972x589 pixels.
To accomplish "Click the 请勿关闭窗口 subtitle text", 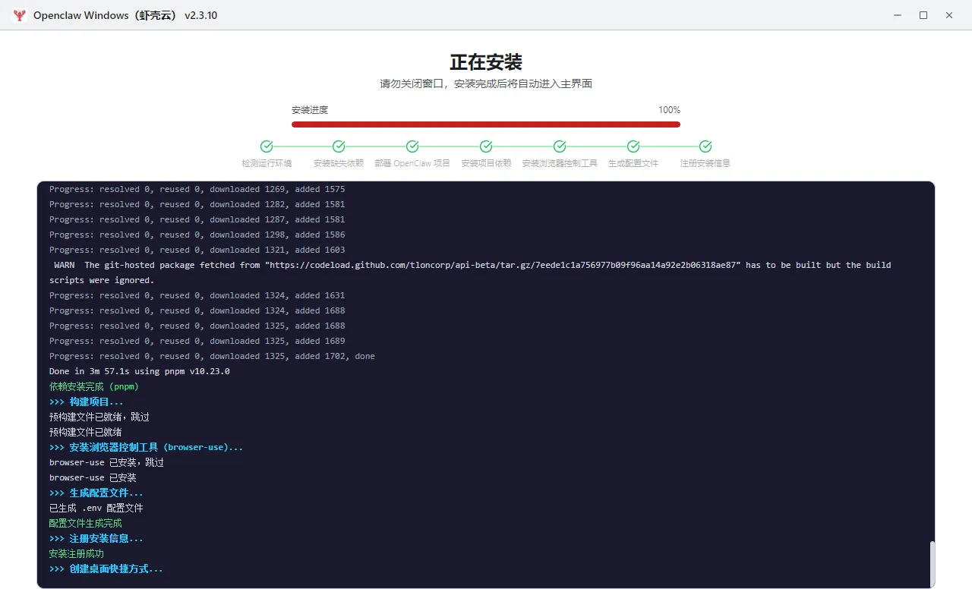I will click(x=486, y=83).
